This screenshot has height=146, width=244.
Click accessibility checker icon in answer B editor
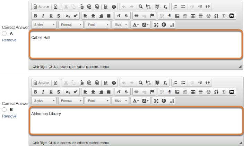[x=164, y=101]
